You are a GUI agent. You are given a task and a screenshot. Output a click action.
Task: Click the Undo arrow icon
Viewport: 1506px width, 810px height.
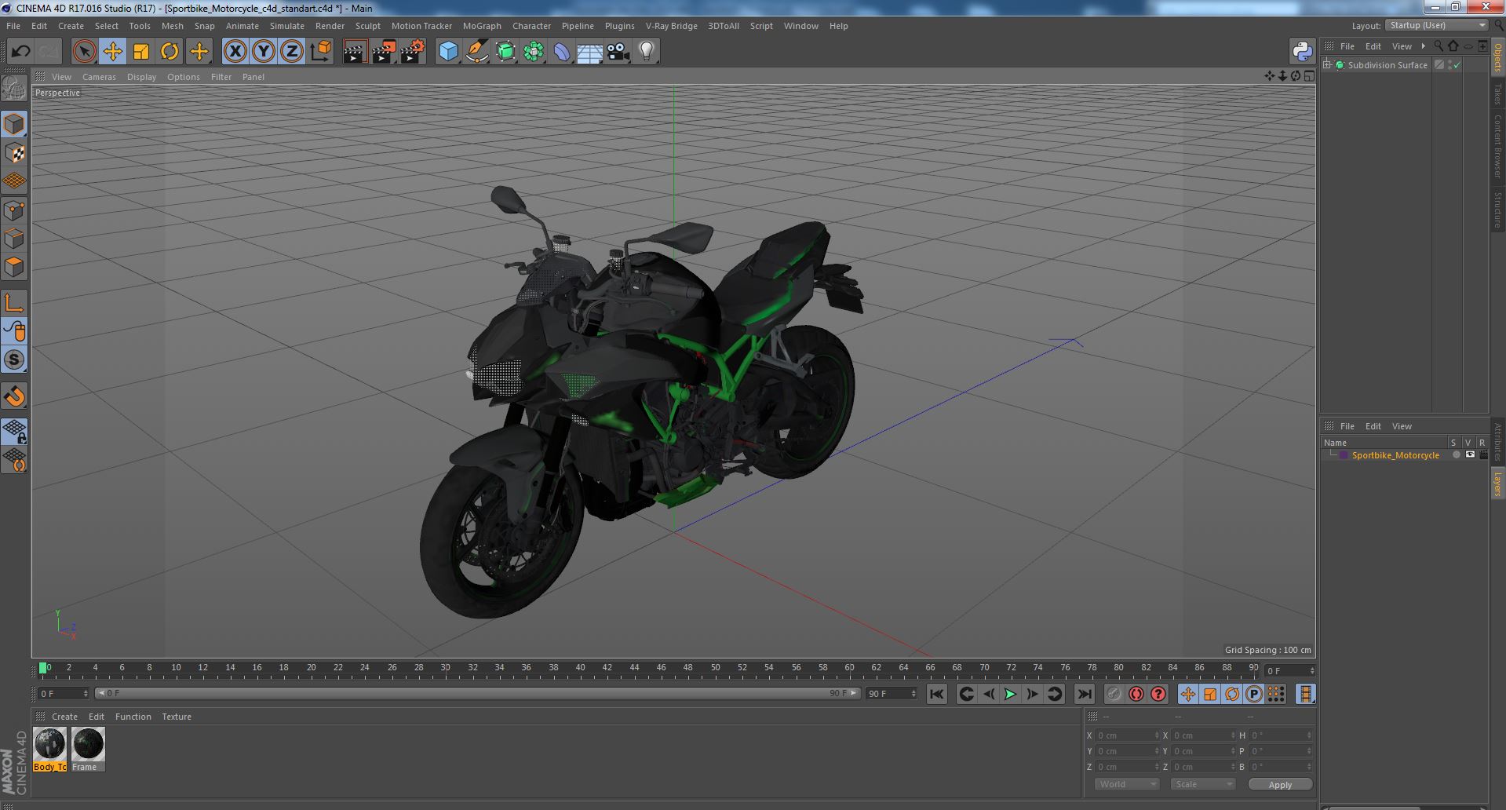(x=20, y=52)
